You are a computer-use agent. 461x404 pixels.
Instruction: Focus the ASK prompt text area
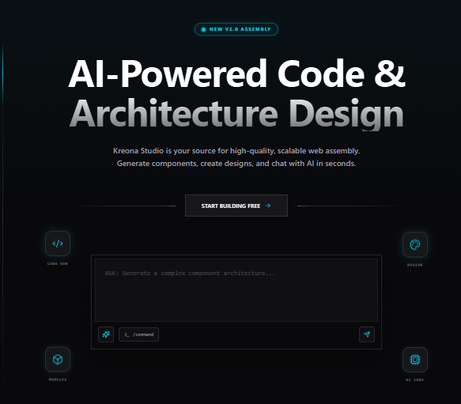tap(236, 290)
